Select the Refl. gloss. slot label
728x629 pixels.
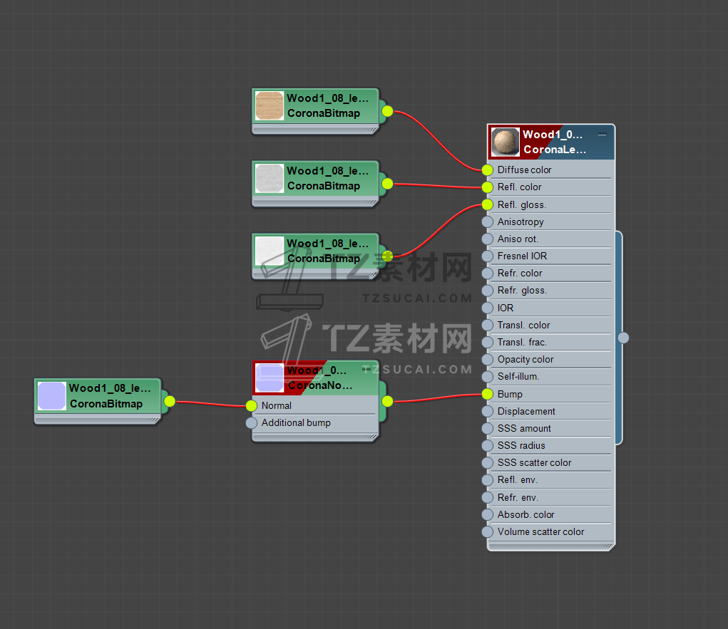click(x=521, y=204)
